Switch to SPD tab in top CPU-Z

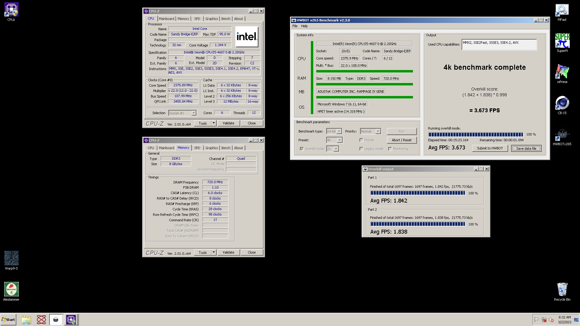(197, 19)
